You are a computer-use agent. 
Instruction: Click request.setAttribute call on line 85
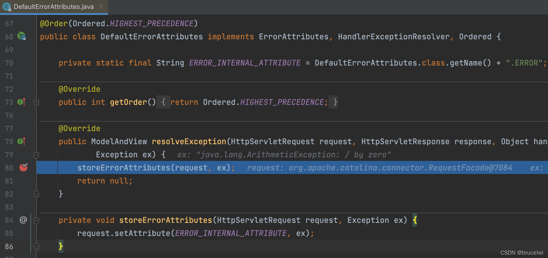click(x=124, y=233)
